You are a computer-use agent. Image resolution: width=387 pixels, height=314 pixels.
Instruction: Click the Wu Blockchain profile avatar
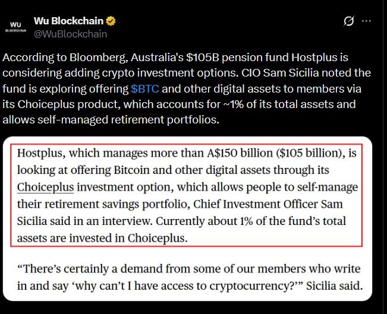click(15, 27)
